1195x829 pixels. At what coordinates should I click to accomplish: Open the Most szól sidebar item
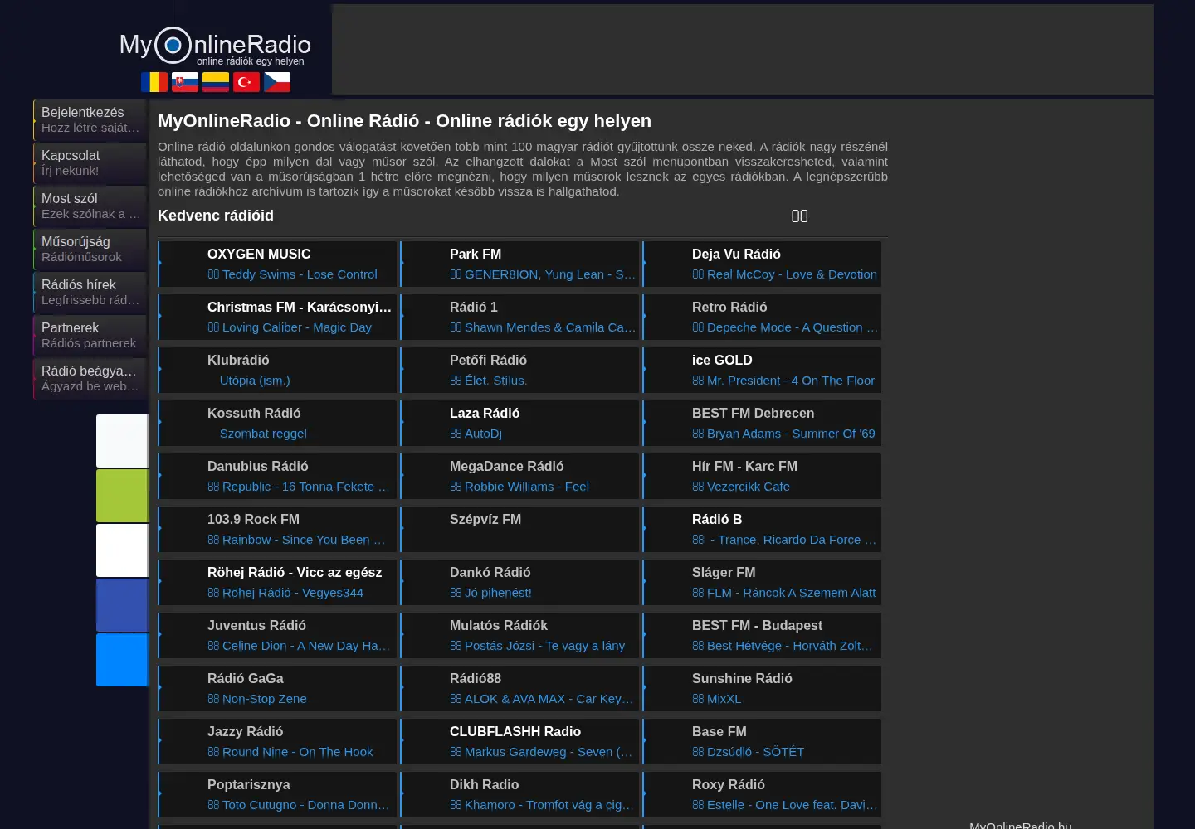click(90, 206)
